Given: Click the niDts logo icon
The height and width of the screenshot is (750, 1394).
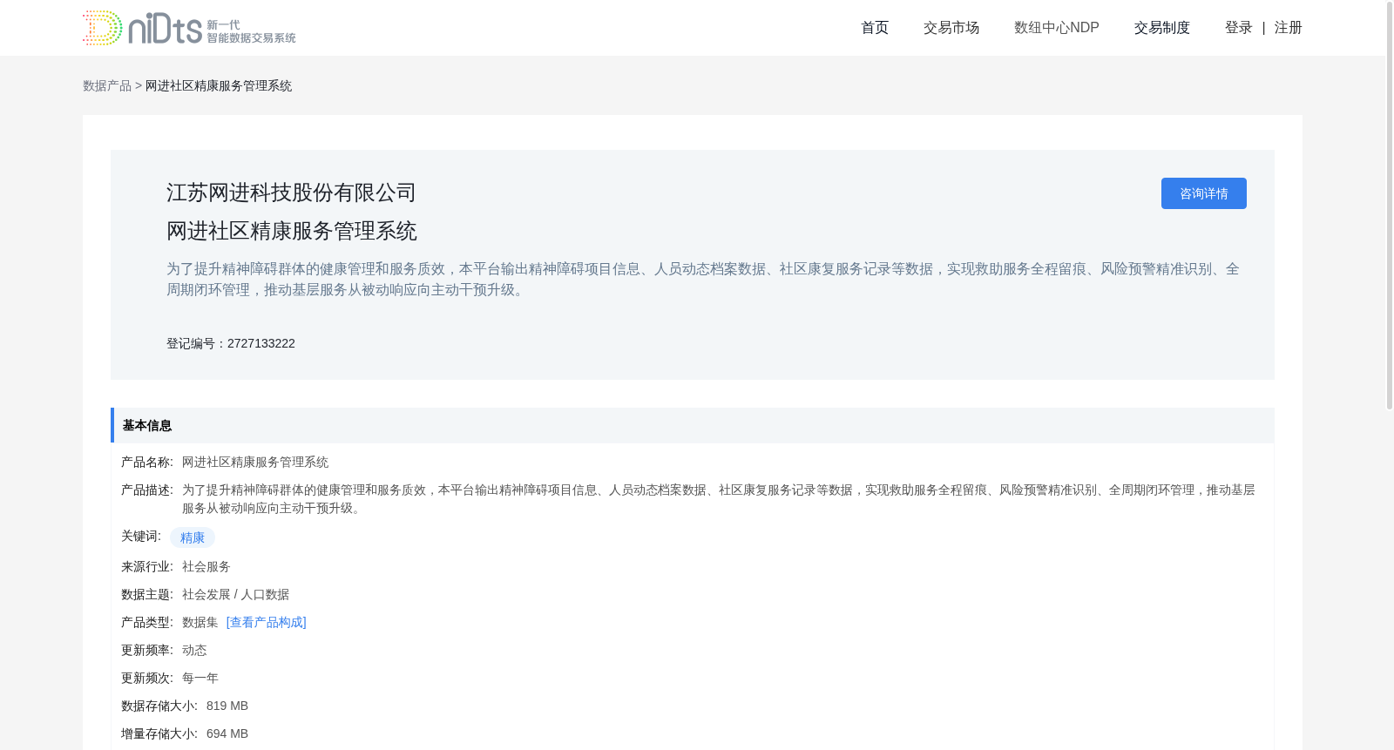Looking at the screenshot, I should tap(189, 28).
